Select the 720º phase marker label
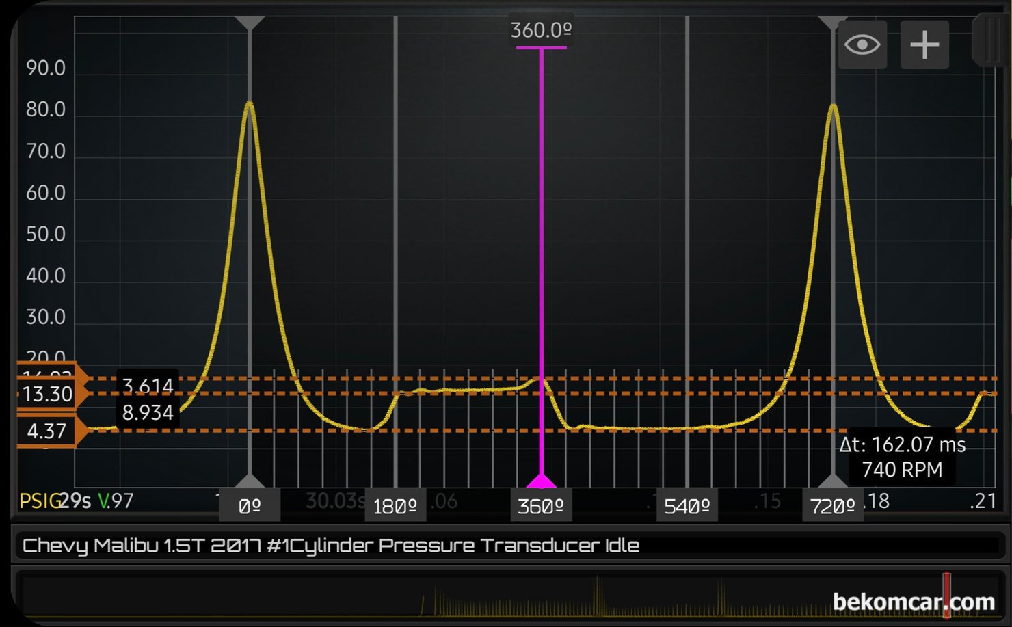 coord(832,506)
